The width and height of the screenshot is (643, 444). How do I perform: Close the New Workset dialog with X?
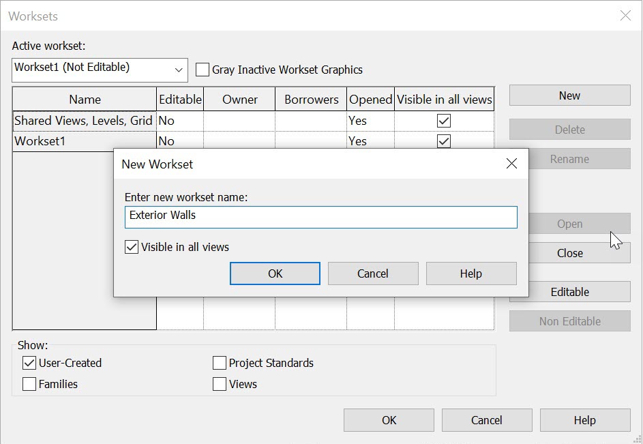[x=511, y=164]
